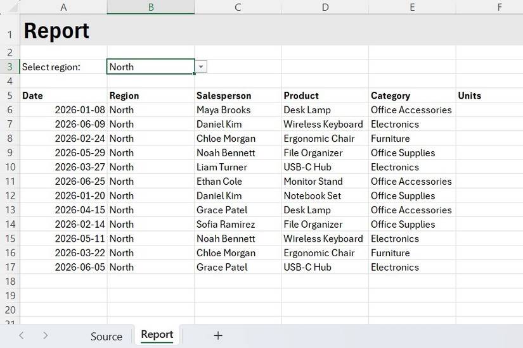
Task: Click Electronics in row 15
Action: [x=412, y=239]
